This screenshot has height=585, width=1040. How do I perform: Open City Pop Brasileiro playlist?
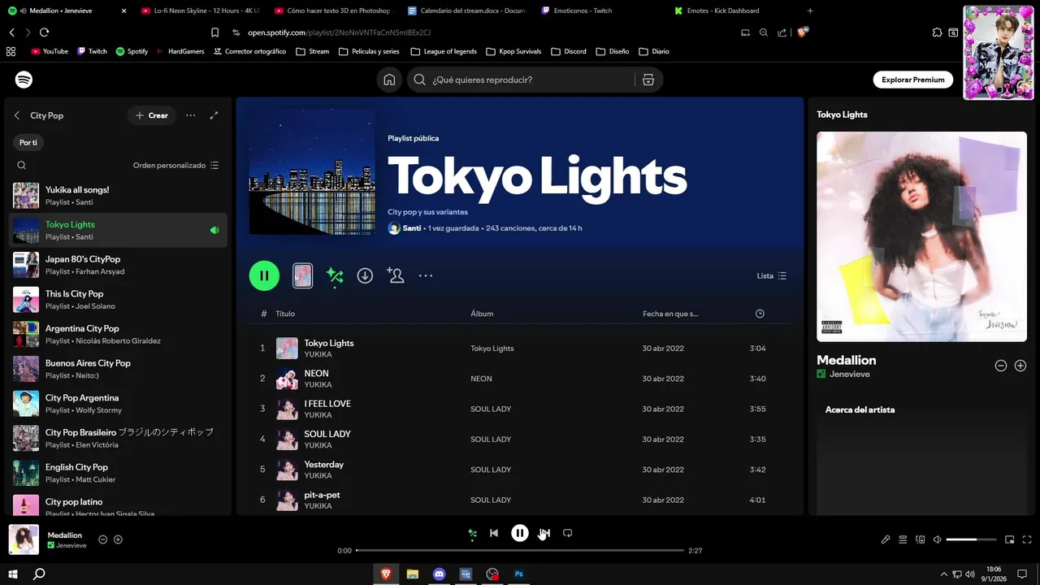119,438
